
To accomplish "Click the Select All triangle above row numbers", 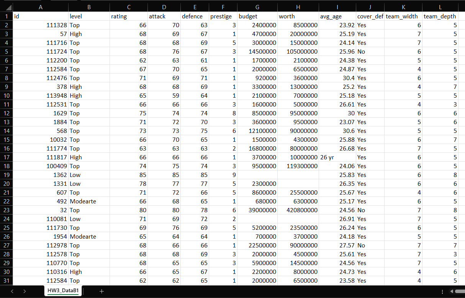I will 7,7.
